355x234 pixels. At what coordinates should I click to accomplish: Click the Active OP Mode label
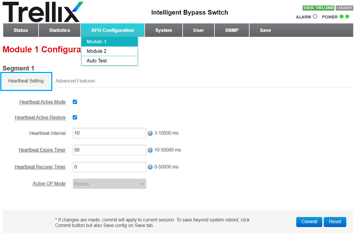pos(49,184)
